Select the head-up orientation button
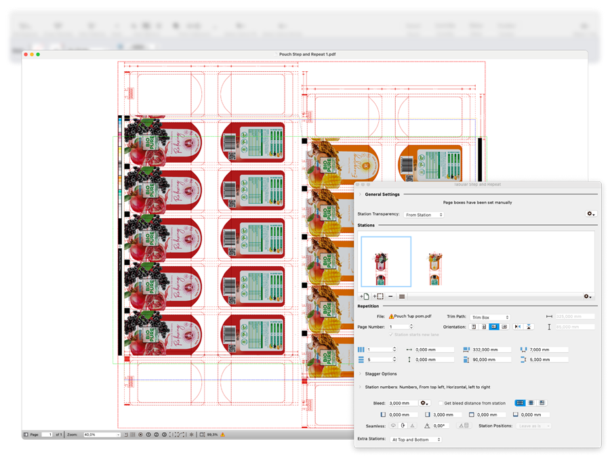Screen dimensions: 610x458 click(x=474, y=327)
